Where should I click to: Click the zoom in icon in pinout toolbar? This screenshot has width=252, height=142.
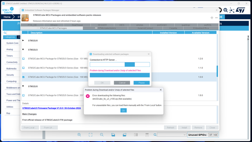(79, 135)
